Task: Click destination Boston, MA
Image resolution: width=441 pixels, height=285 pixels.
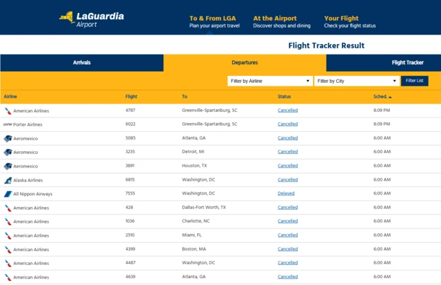Action: [194, 249]
